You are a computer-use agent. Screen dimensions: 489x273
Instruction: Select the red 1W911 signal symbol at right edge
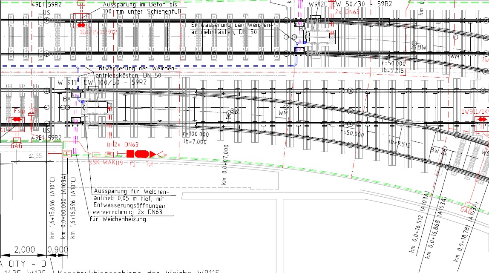pyautogui.click(x=483, y=119)
